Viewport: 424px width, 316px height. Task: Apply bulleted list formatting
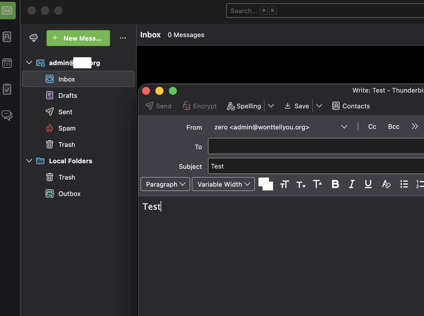click(404, 184)
